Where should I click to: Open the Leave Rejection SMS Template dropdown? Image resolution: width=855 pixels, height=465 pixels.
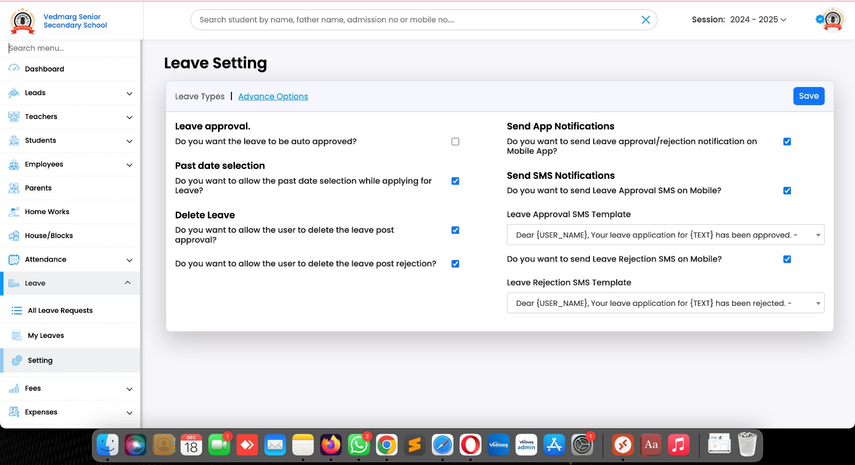coord(665,303)
